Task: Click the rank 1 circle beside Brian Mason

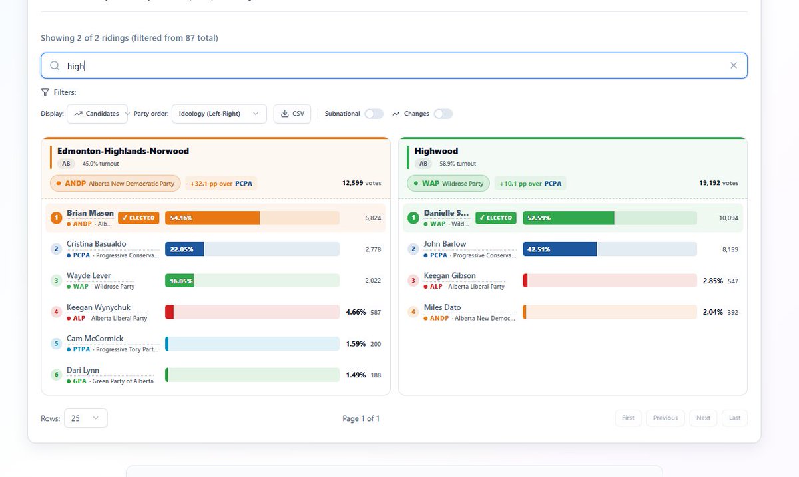Action: pyautogui.click(x=57, y=218)
